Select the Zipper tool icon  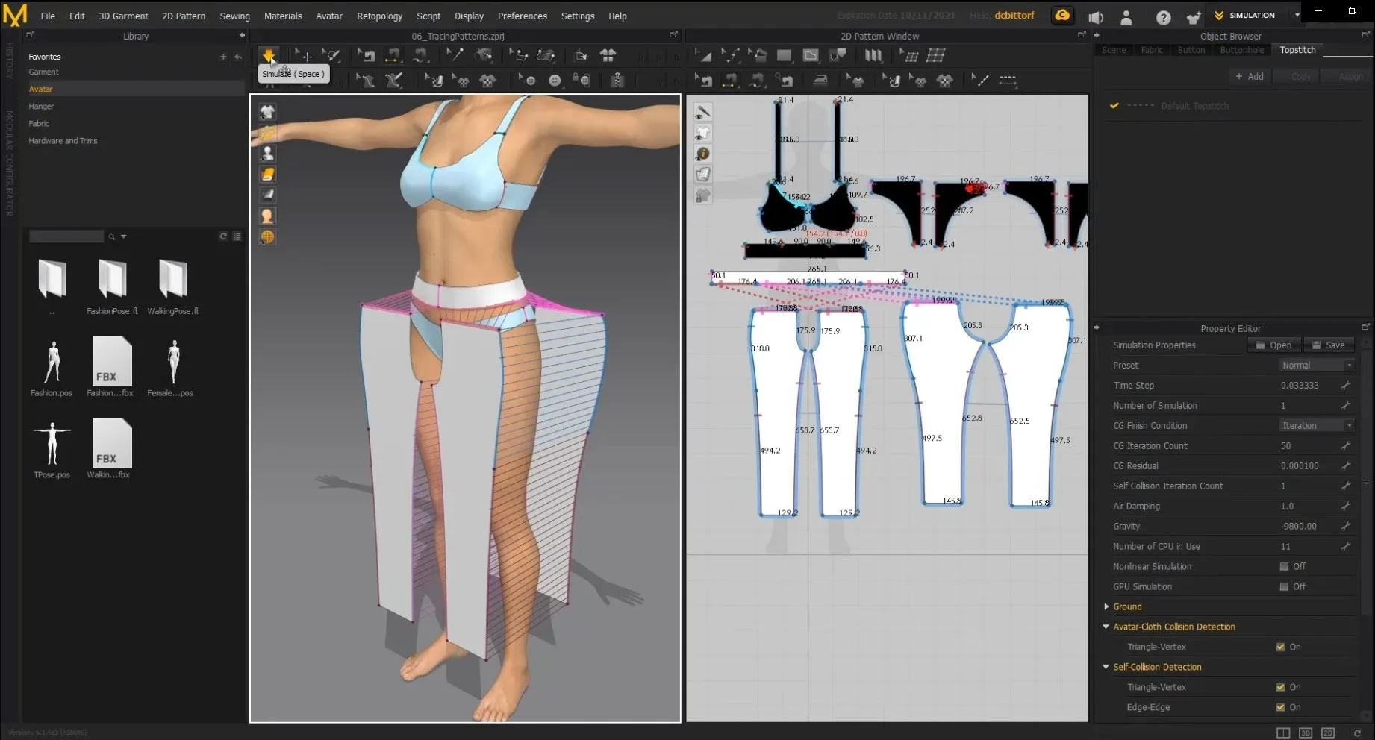[x=617, y=81]
